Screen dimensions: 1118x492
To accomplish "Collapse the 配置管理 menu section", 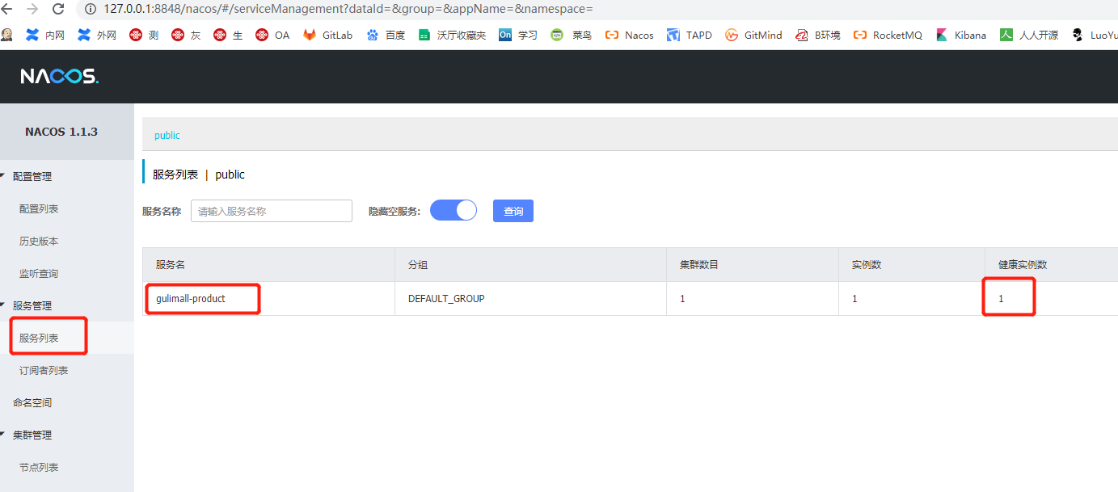I will point(32,176).
